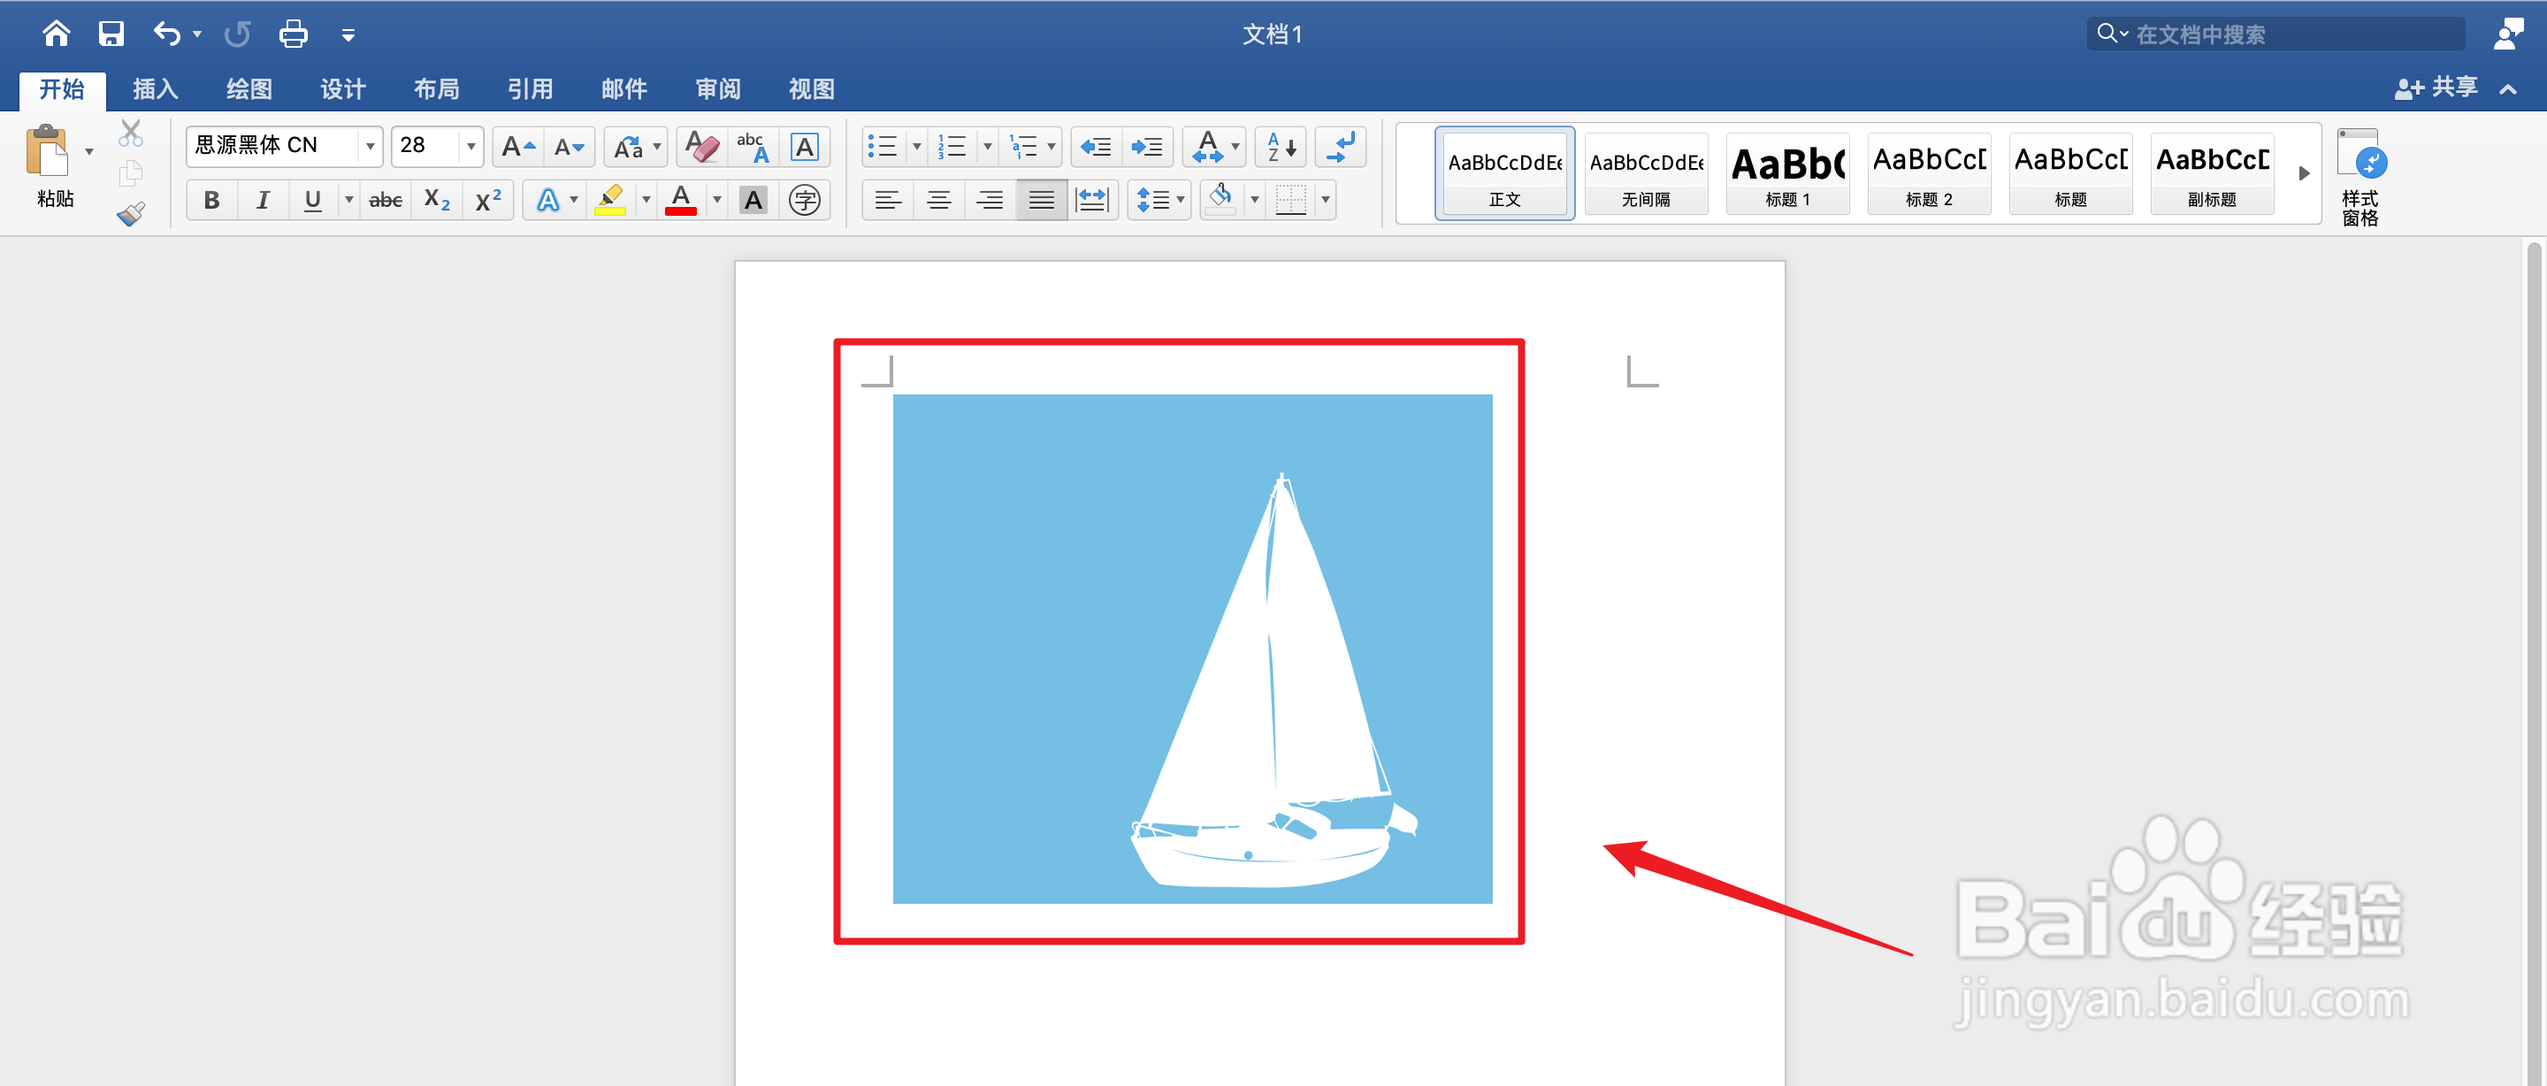
Task: Align text right
Action: pos(990,200)
